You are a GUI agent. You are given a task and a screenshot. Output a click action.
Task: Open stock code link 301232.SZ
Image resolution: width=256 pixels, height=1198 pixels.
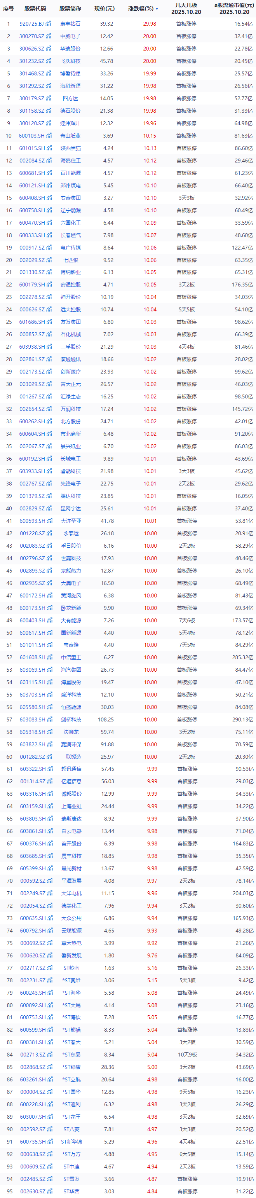click(x=31, y=61)
